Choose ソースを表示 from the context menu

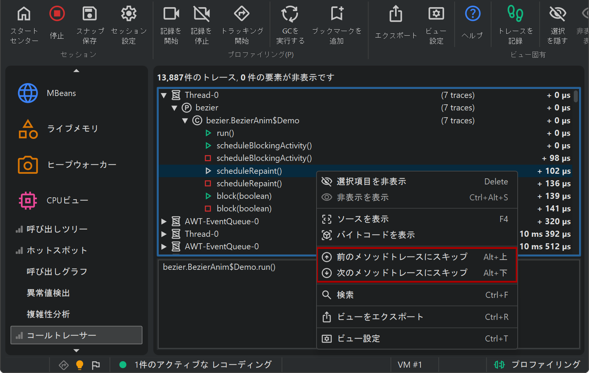pos(362,219)
